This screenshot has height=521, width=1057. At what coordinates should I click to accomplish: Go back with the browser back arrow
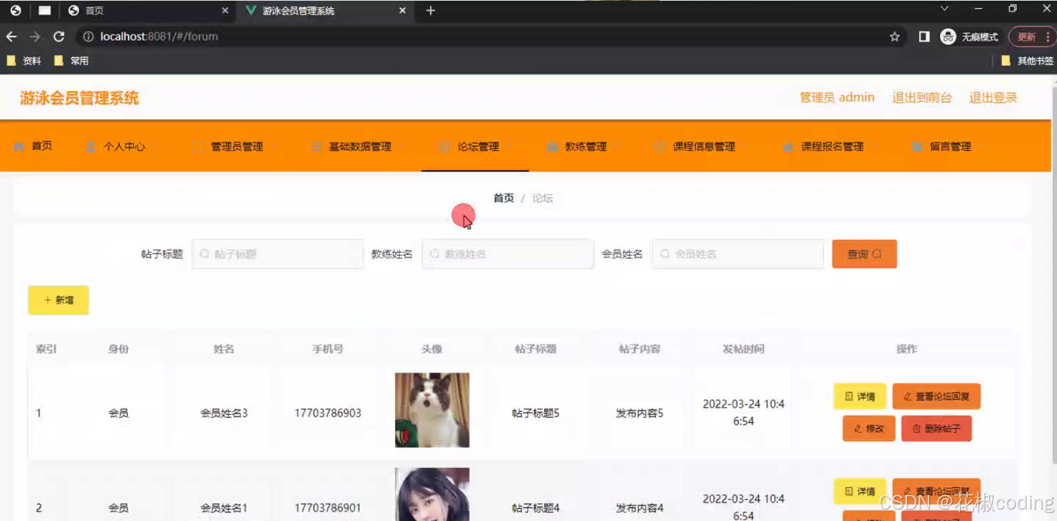click(x=11, y=37)
